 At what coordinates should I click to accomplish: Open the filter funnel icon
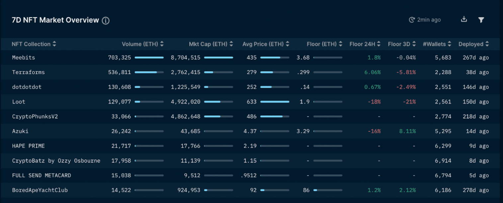(x=481, y=20)
